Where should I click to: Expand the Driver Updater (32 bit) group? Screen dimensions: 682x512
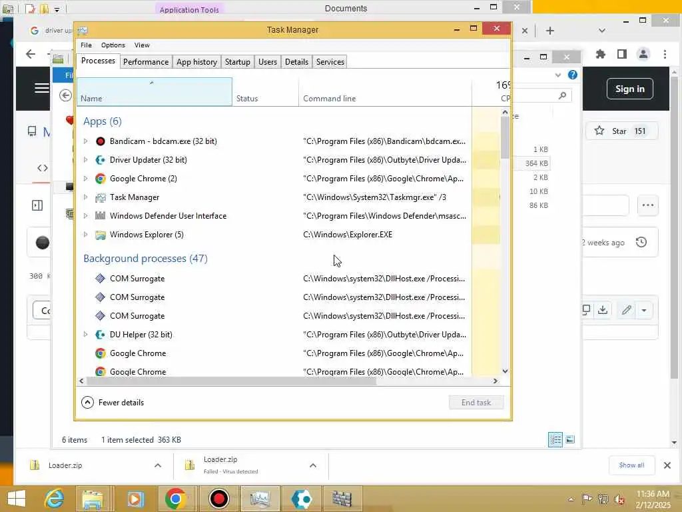[86, 160]
